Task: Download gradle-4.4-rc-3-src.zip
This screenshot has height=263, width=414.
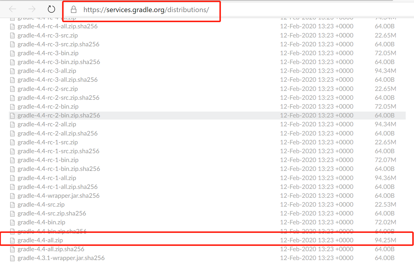Action: coord(48,35)
